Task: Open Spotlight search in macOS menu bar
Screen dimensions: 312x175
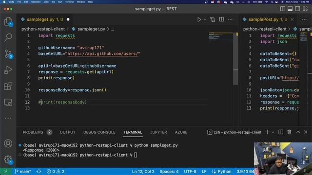Action: pos(272,2)
